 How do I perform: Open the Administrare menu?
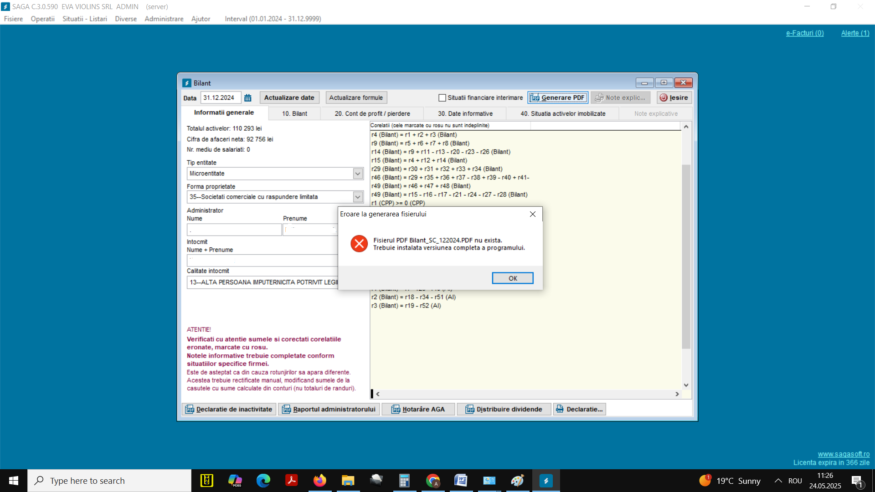pyautogui.click(x=164, y=19)
